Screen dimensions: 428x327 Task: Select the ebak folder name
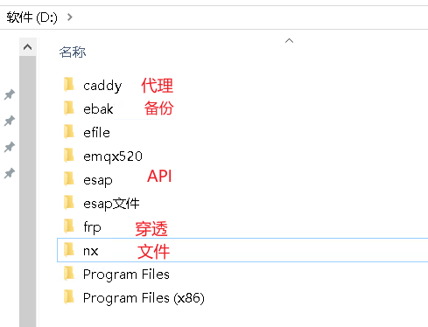tap(98, 109)
